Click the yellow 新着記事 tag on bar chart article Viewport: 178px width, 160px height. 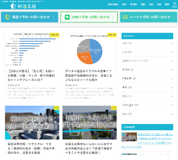[x=54, y=35]
